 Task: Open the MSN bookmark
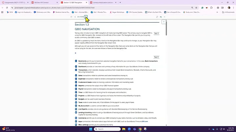pos(10,12)
